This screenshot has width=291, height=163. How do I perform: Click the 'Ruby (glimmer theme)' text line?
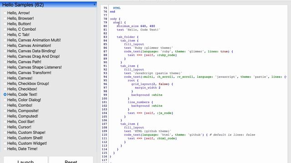pos(149,48)
